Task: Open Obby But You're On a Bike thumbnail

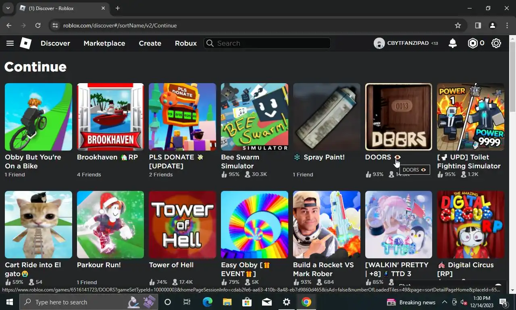Action: pyautogui.click(x=38, y=117)
